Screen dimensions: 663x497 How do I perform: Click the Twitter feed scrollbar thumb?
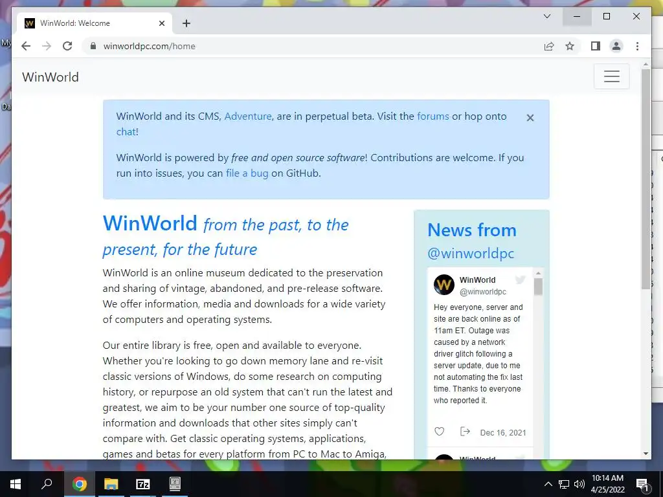[538, 287]
